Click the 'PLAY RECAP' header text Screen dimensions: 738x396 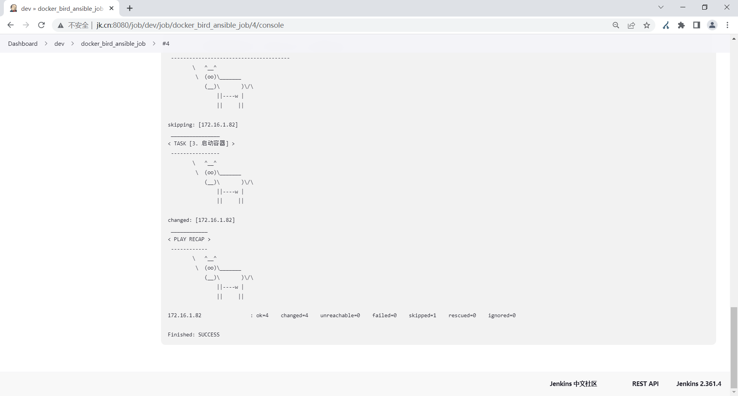(189, 239)
